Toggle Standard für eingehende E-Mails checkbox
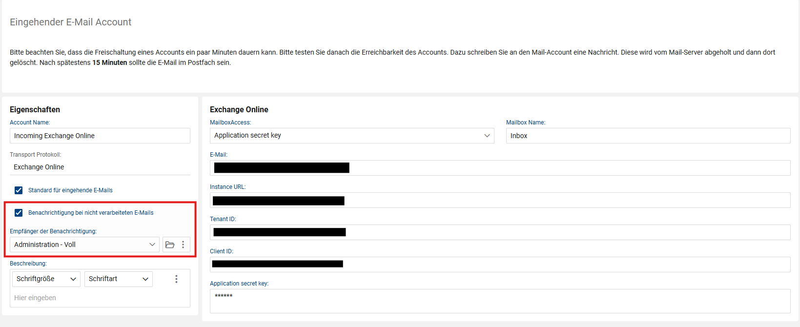 click(19, 190)
